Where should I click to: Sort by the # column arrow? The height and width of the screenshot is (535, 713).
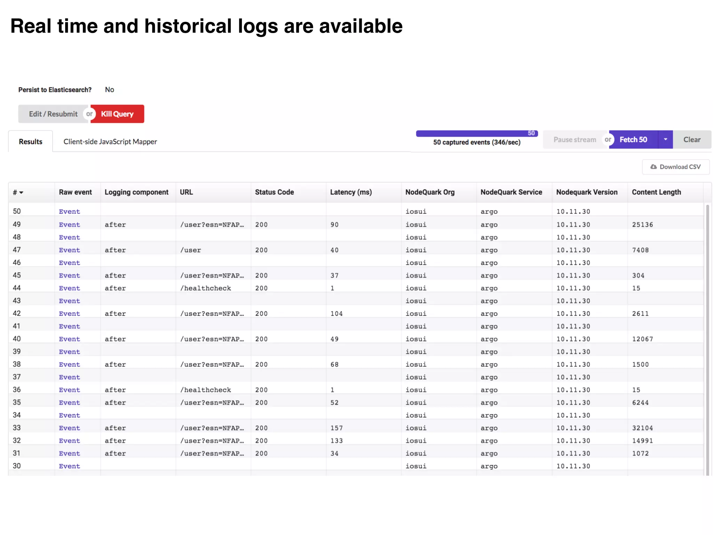pyautogui.click(x=21, y=193)
